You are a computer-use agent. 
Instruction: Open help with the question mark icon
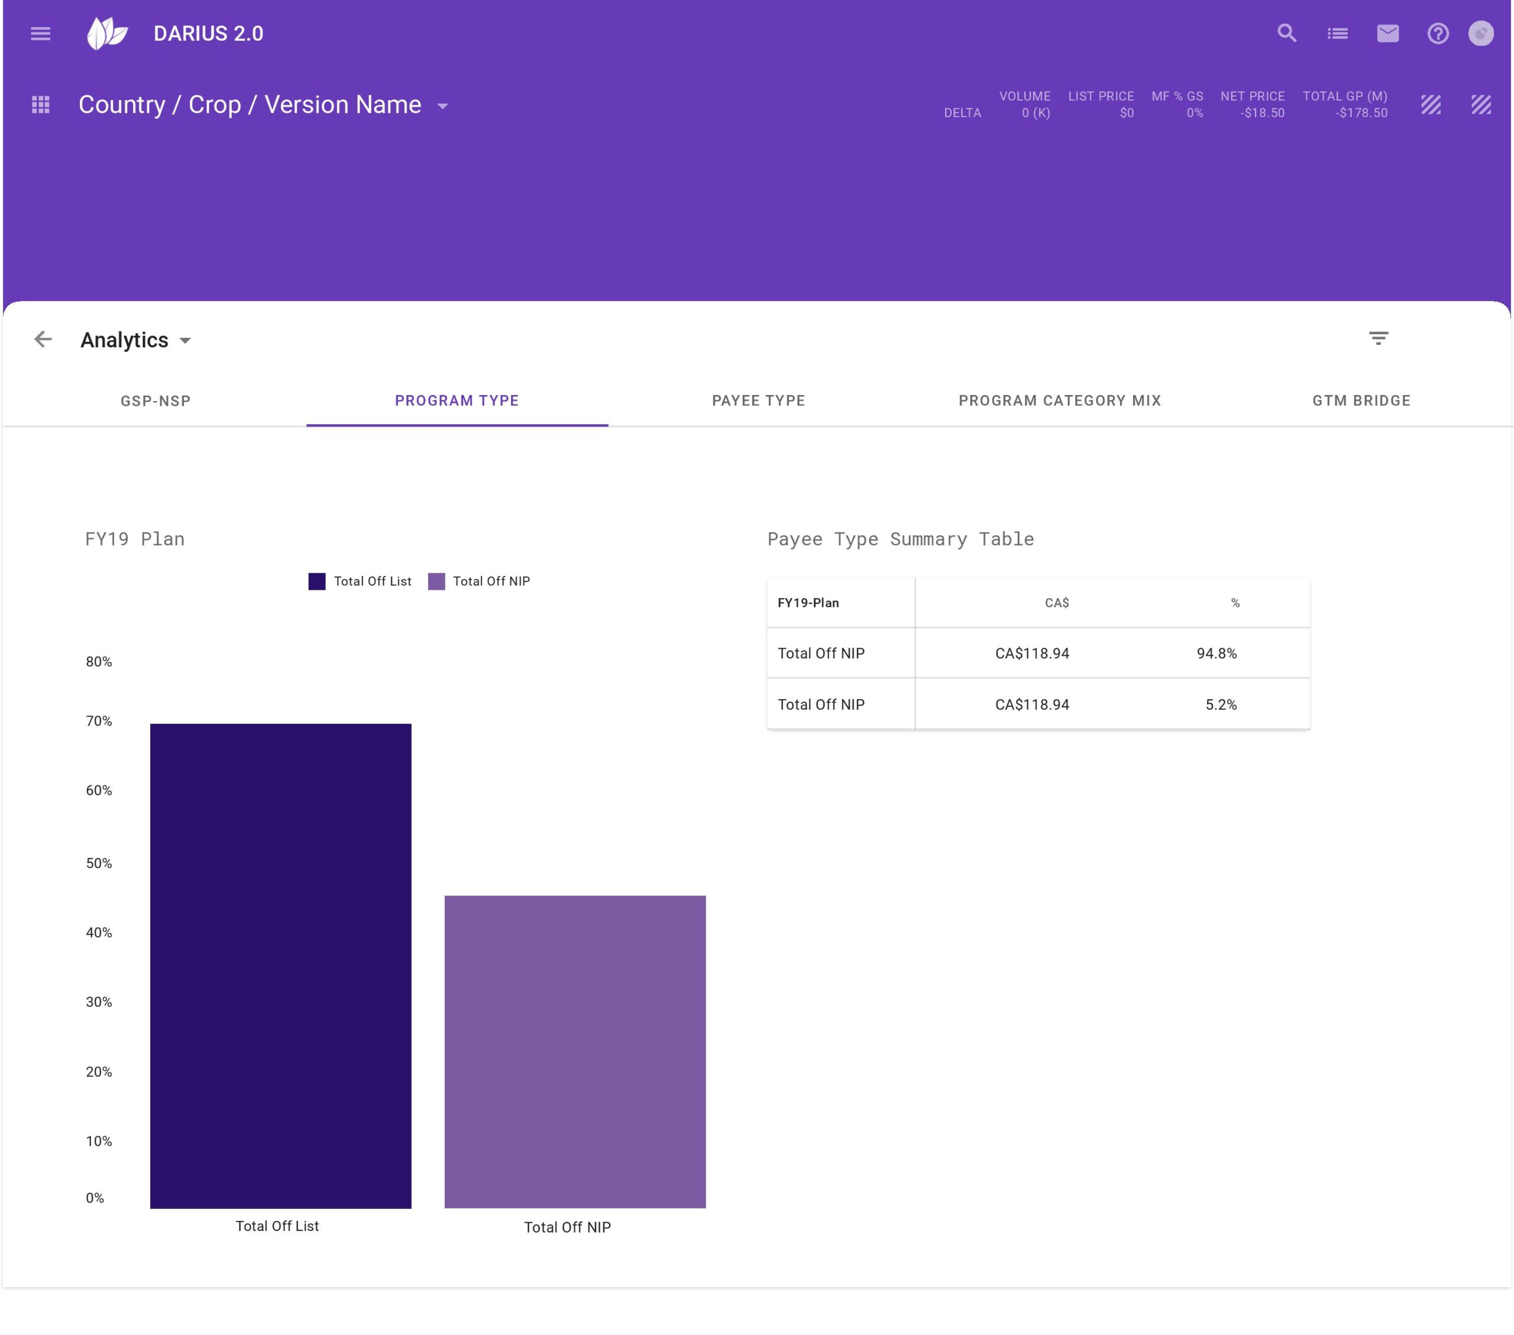tap(1438, 33)
